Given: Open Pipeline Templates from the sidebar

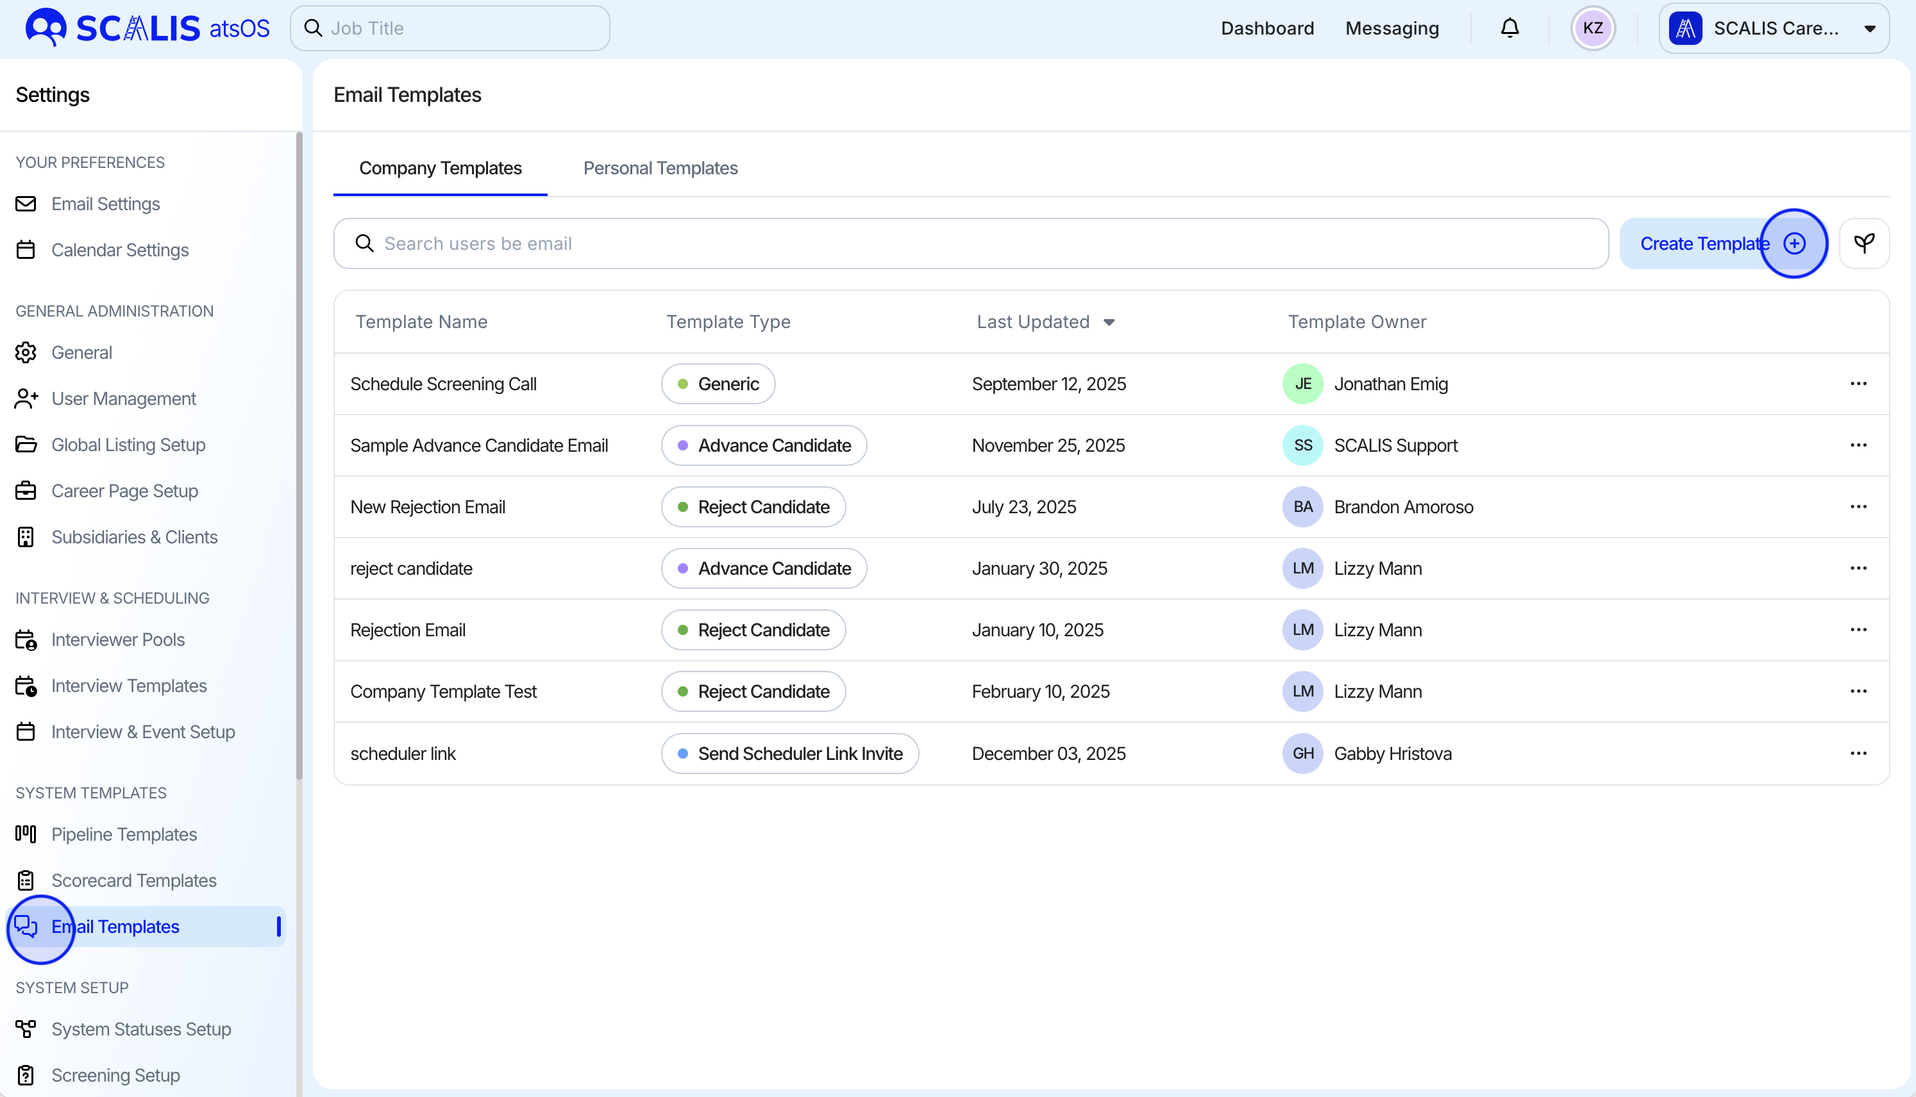Looking at the screenshot, I should [x=124, y=834].
